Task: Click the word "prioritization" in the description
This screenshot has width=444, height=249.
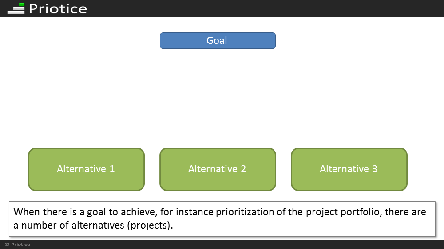Action: click(x=245, y=212)
